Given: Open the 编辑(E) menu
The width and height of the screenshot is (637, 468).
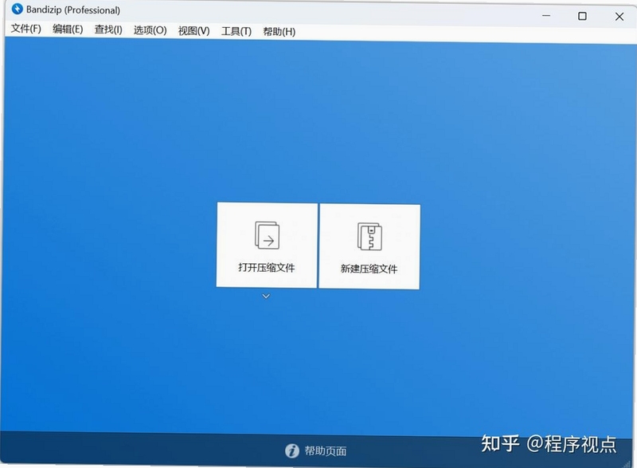Looking at the screenshot, I should point(68,29).
